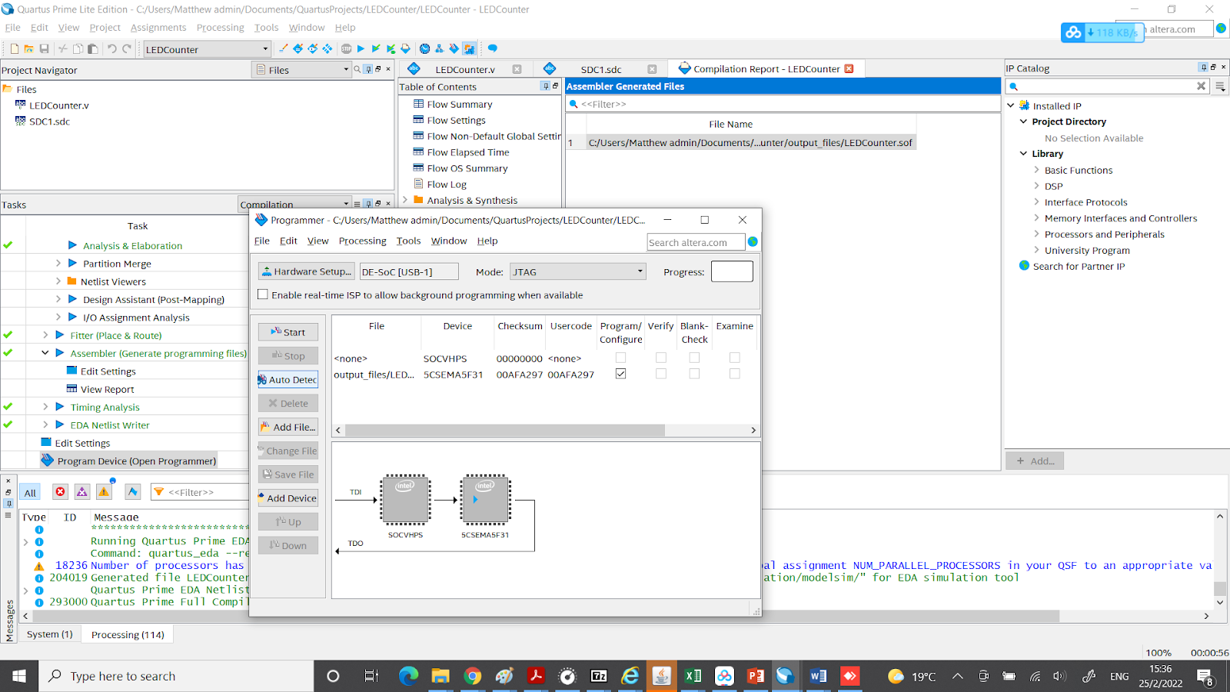Click the globe icon in the Programmer search bar

pos(753,241)
